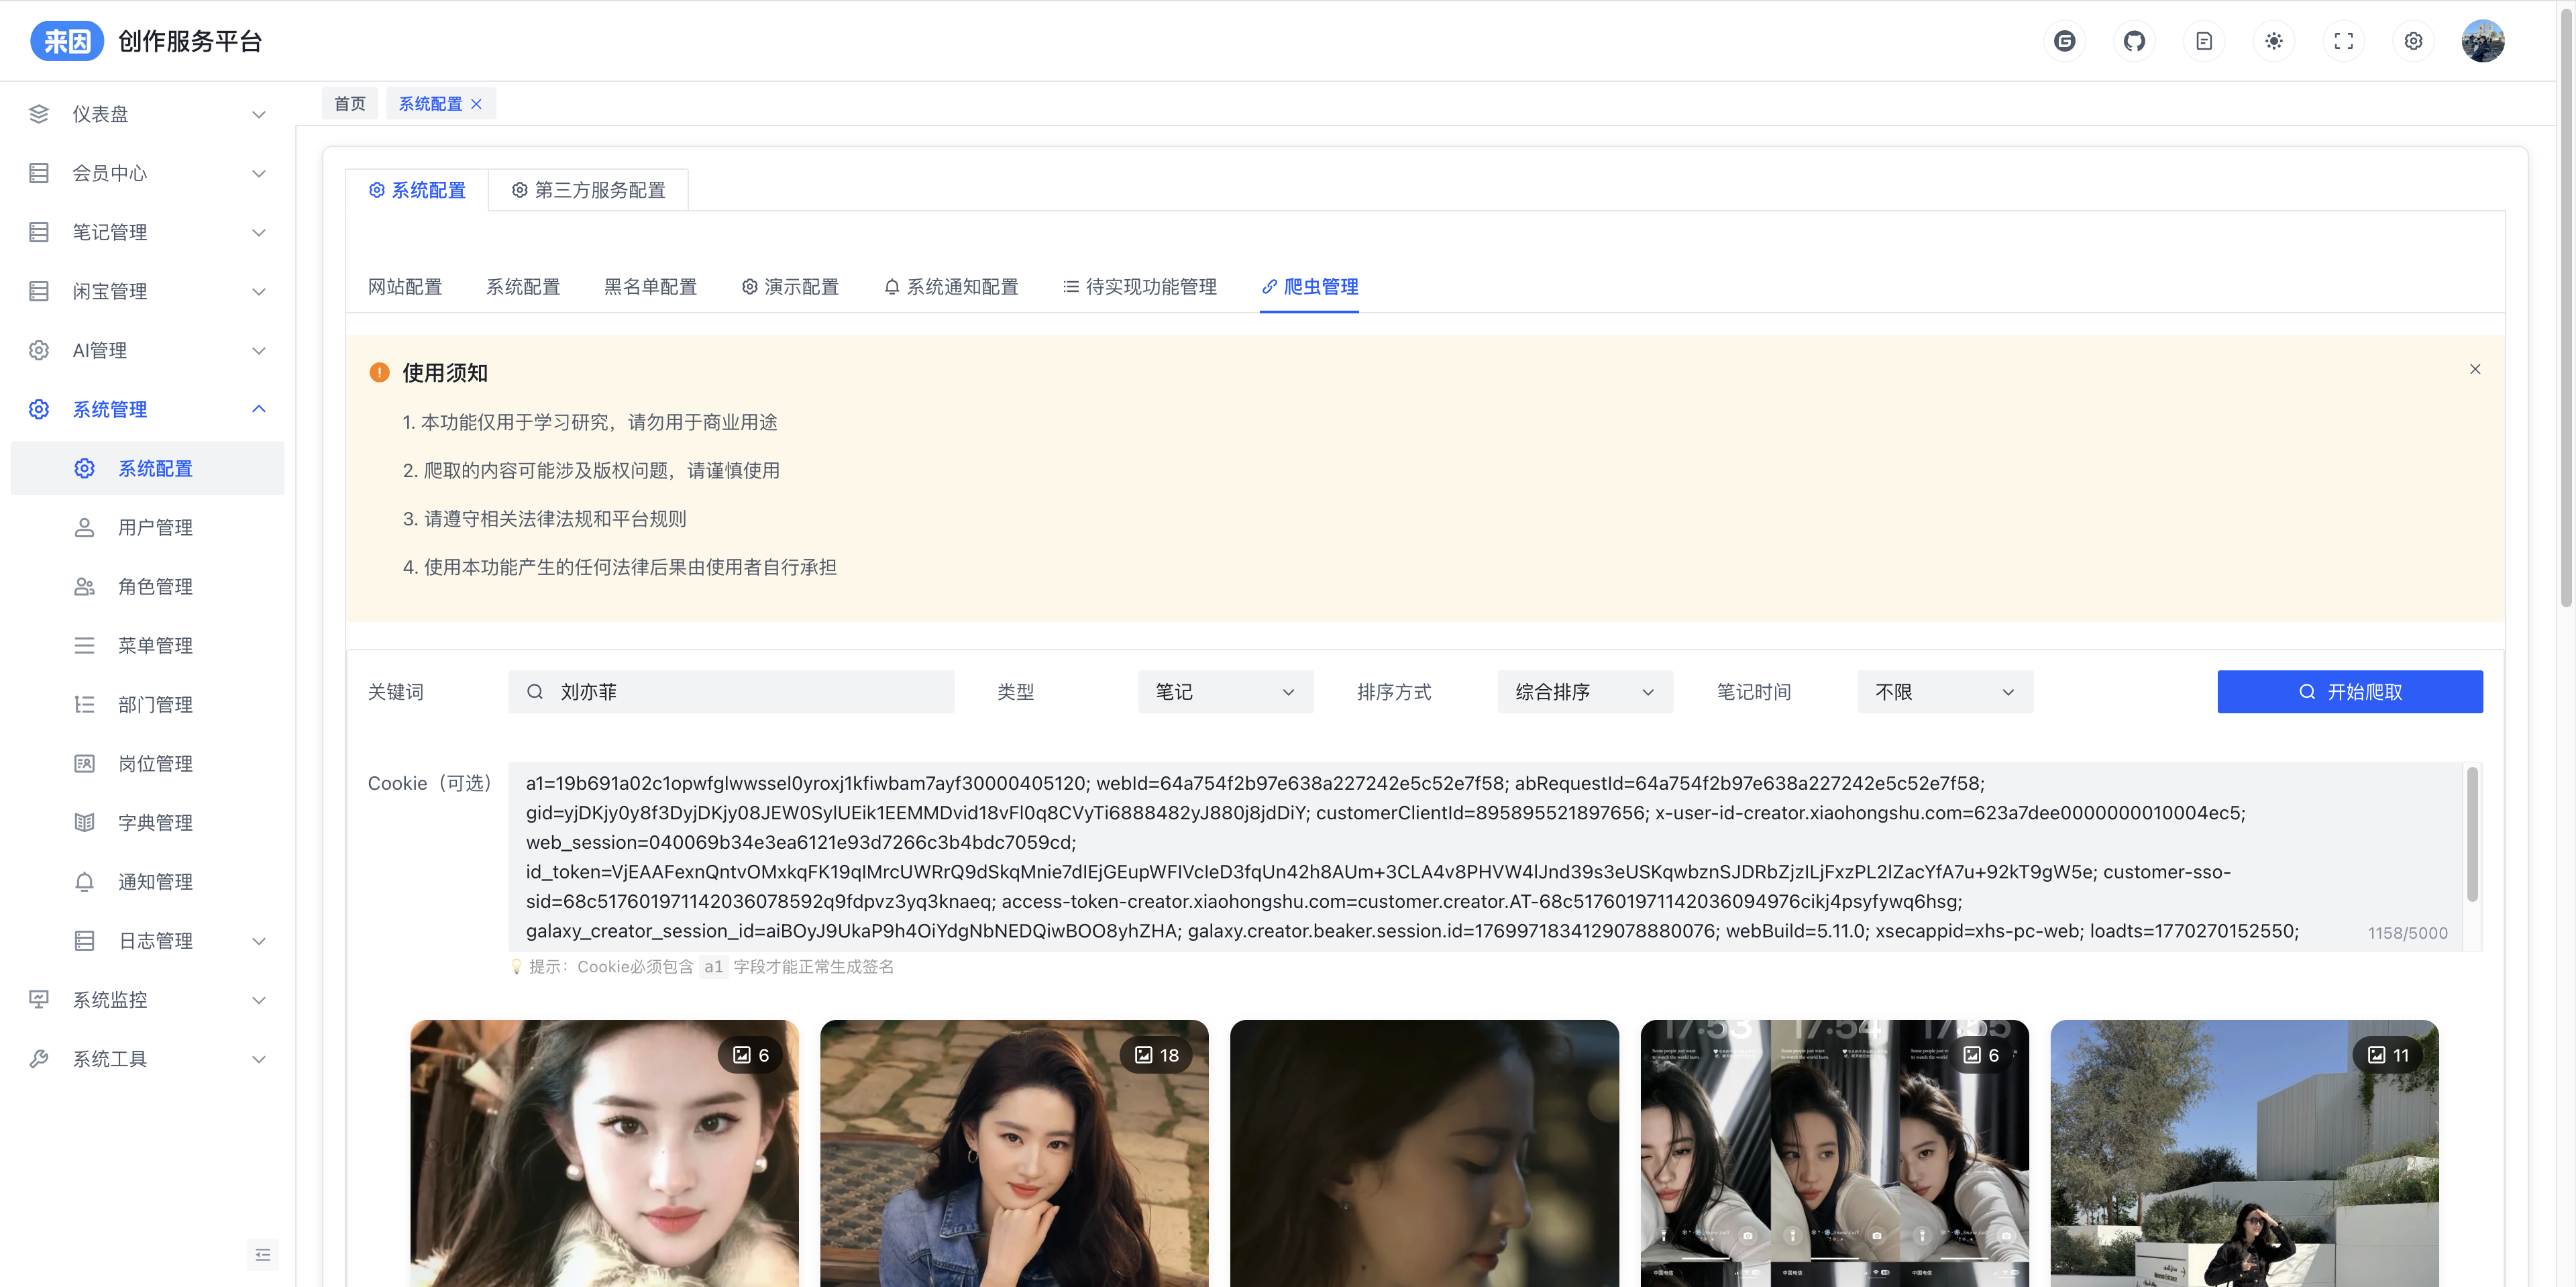Close the 系统配置 page tag
This screenshot has width=2576, height=1287.
477,104
